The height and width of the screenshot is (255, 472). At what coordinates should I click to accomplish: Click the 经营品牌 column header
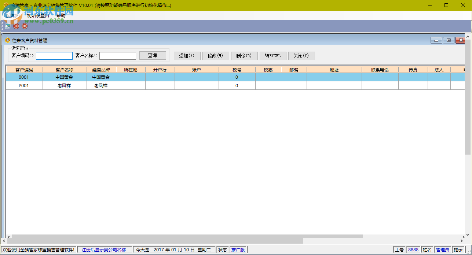[x=101, y=70]
